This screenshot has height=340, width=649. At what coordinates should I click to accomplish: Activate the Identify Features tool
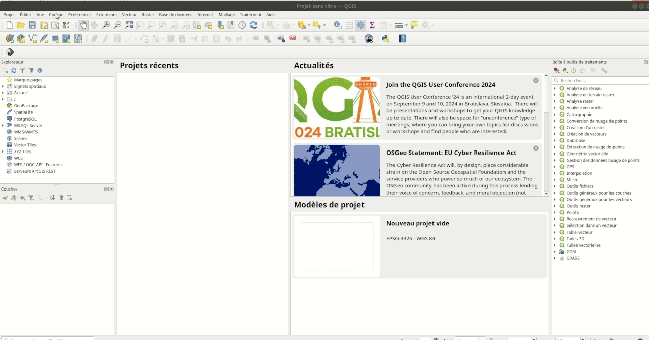(338, 25)
